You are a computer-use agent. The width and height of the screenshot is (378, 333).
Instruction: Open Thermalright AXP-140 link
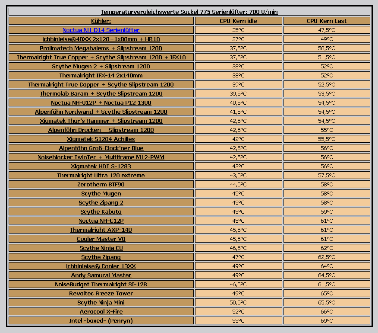(x=101, y=230)
